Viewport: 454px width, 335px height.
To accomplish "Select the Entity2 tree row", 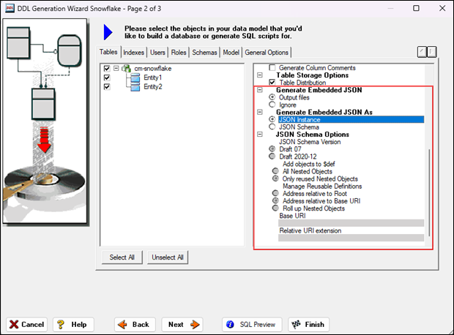I will (x=152, y=87).
